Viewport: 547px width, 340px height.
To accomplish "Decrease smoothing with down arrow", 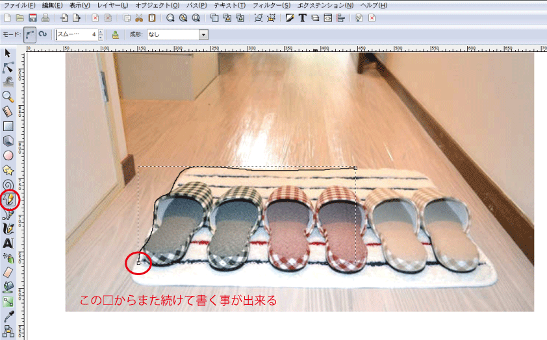I will (x=101, y=37).
